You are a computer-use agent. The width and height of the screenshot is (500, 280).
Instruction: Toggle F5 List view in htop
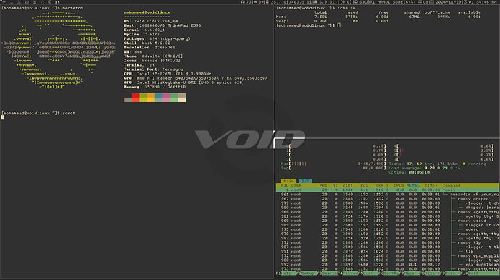[369, 273]
